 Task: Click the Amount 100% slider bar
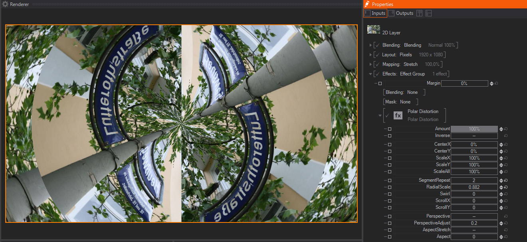point(474,129)
